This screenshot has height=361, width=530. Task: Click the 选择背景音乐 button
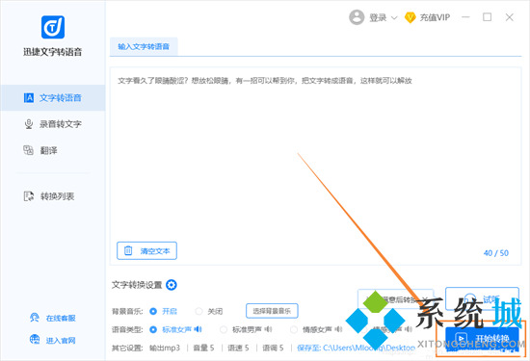[x=272, y=311]
